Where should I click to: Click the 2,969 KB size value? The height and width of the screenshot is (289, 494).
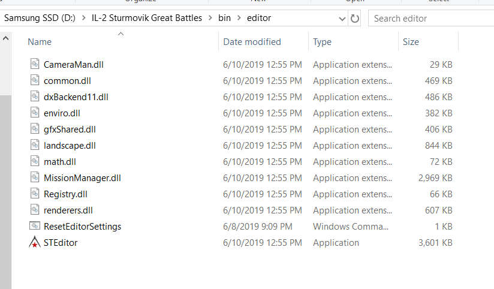click(435, 178)
